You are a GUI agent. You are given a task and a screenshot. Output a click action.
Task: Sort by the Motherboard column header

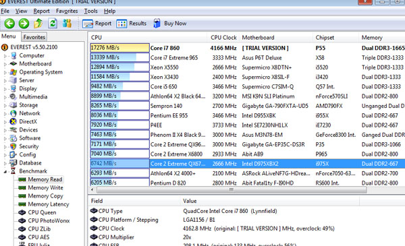276,37
